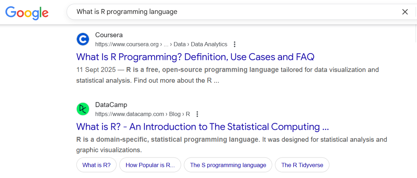417x178 pixels.
Task: Open "What is R? - An Introduction" link
Action: [202, 127]
